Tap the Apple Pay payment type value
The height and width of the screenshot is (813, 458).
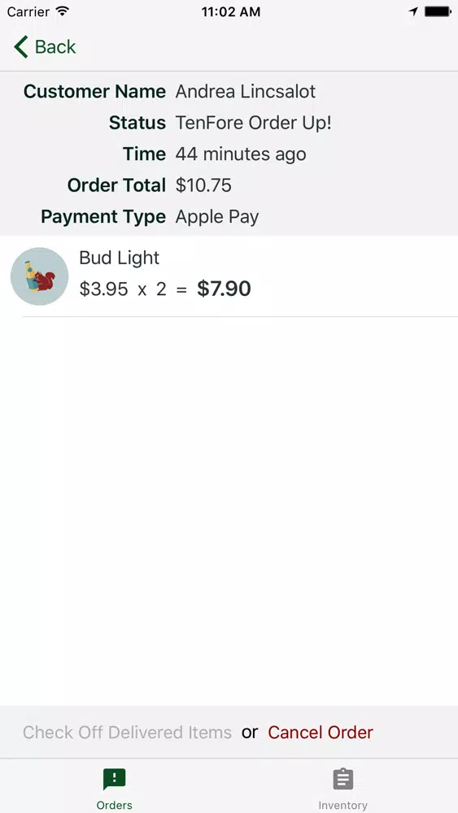tap(217, 217)
